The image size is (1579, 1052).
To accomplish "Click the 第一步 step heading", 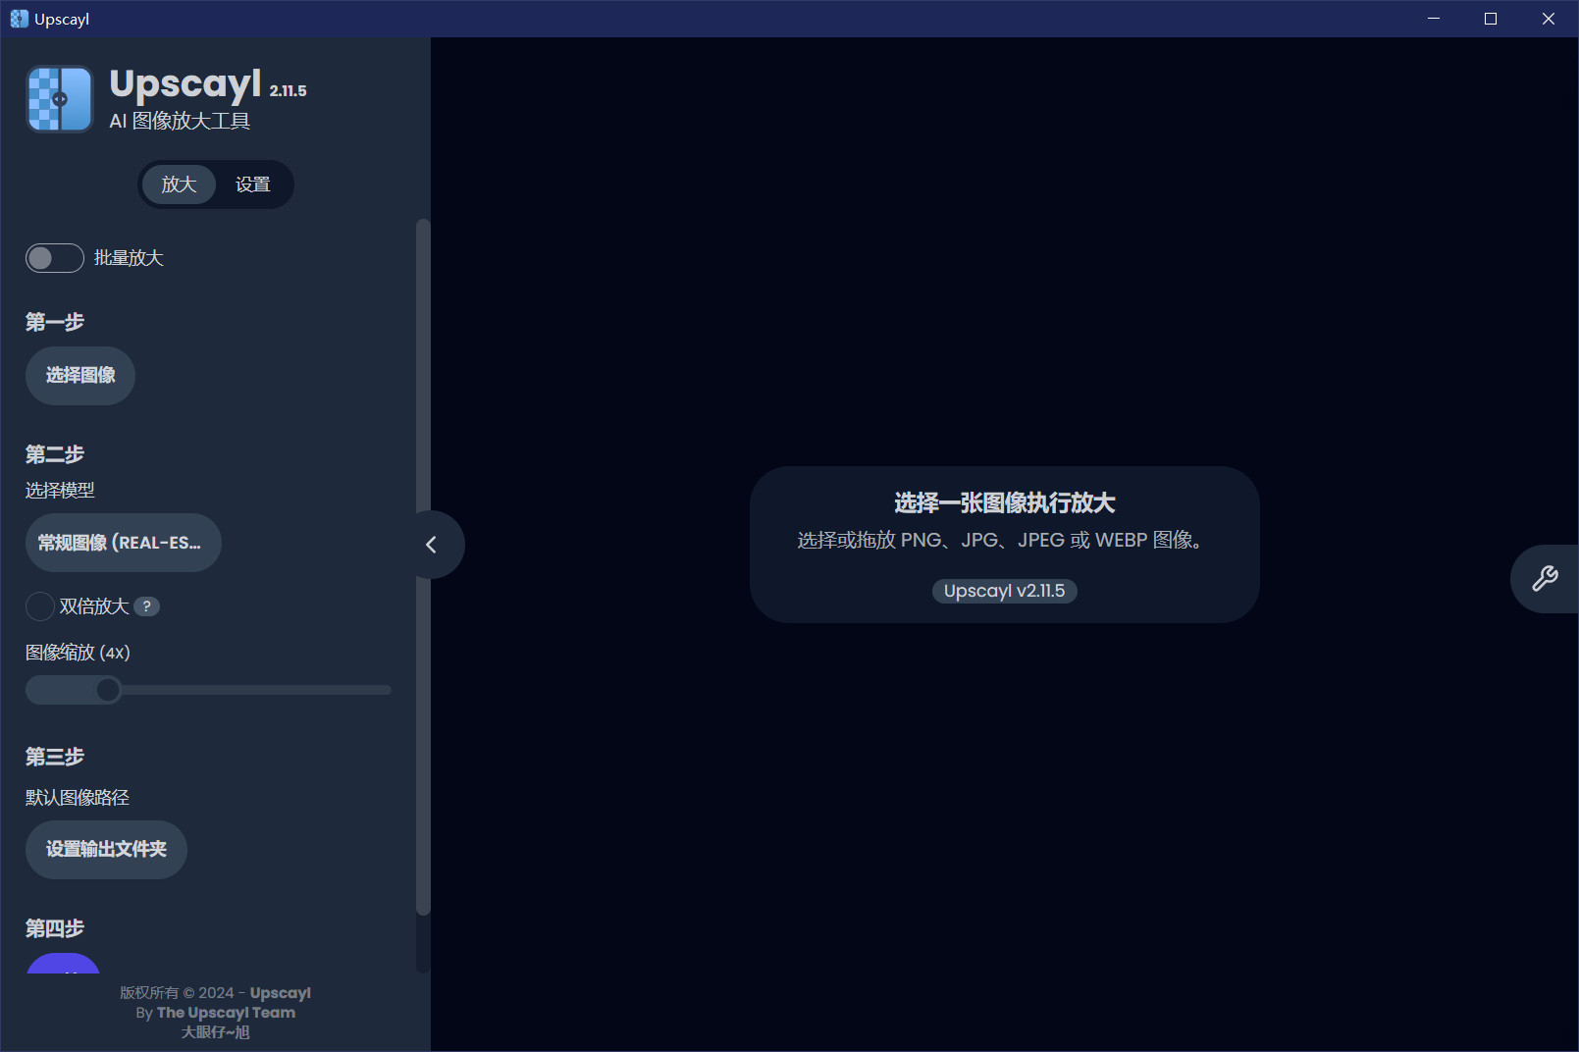I will (55, 322).
